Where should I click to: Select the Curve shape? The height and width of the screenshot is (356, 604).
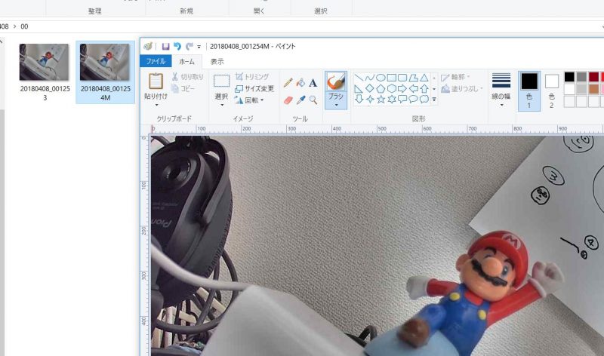point(370,78)
